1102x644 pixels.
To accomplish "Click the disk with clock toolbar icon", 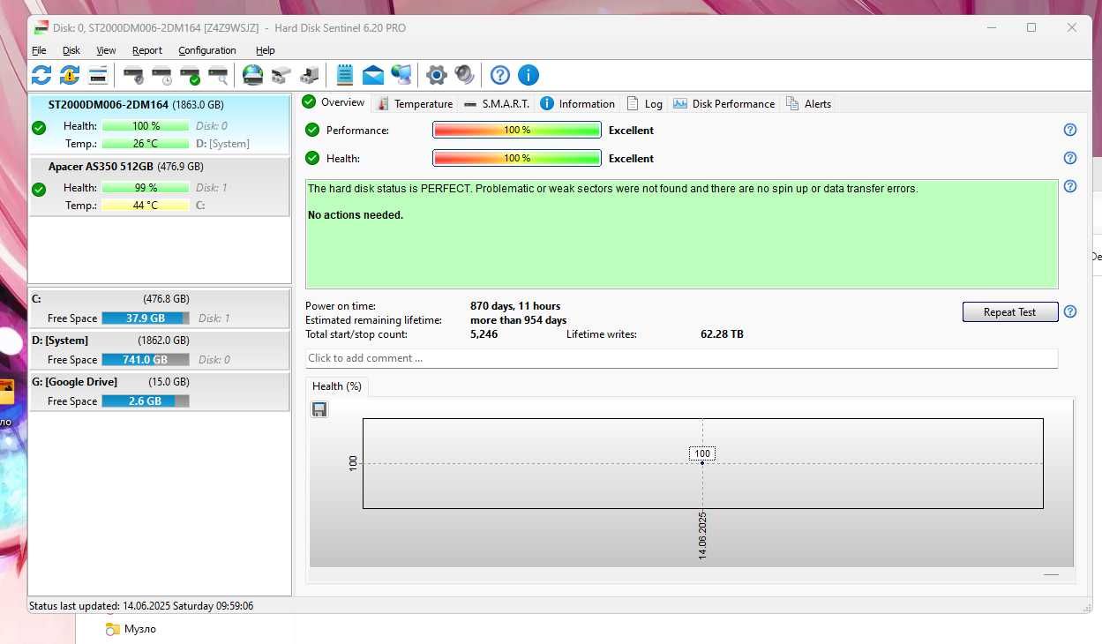I will click(161, 75).
